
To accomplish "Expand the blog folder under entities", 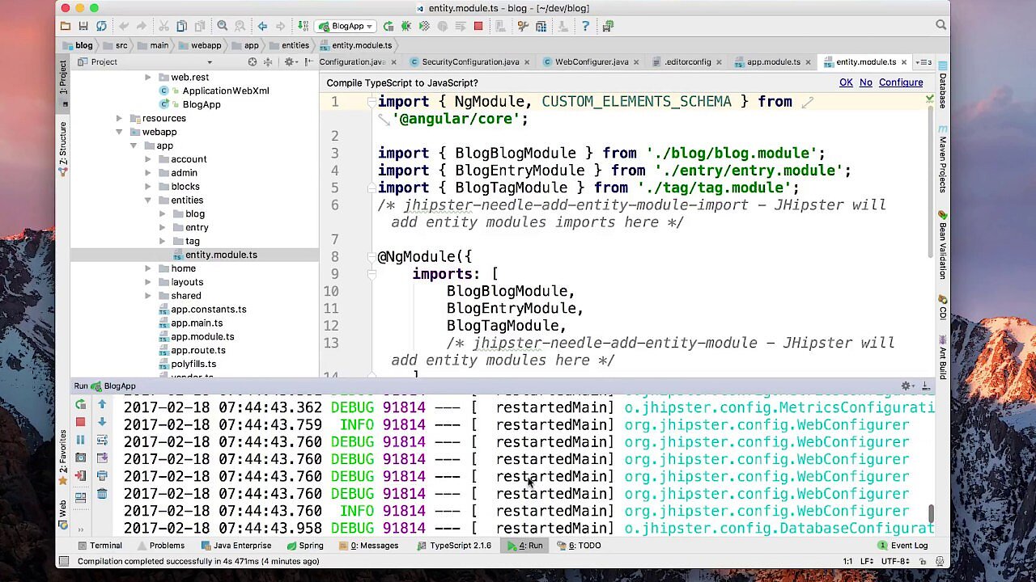I will [162, 214].
